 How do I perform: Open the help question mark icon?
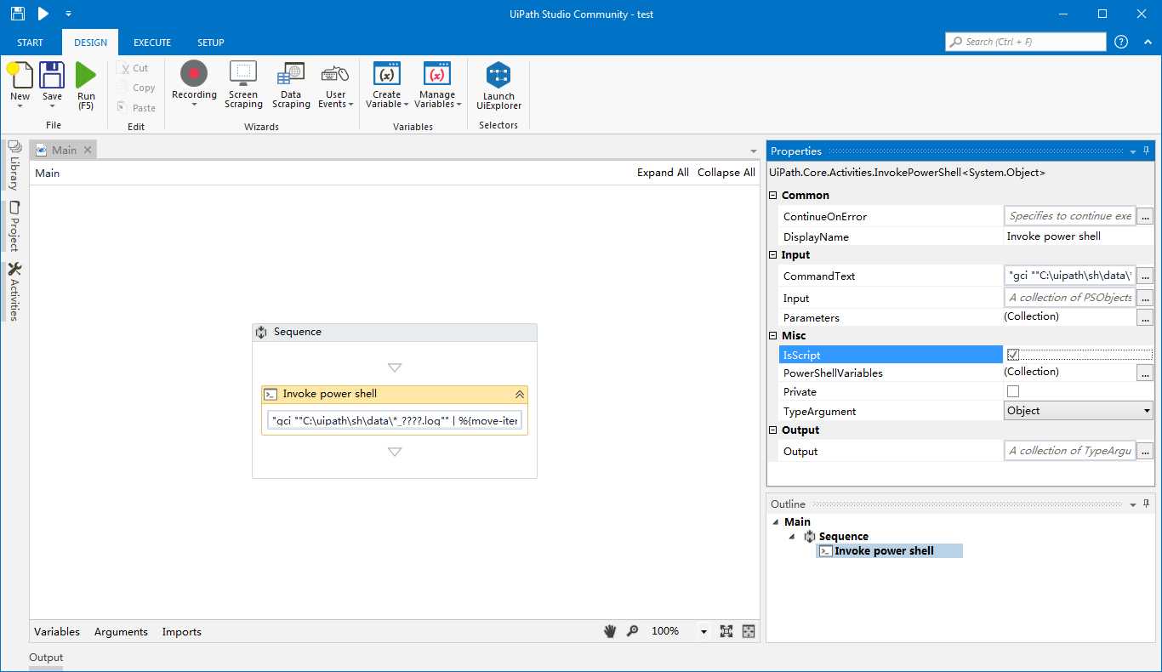click(1121, 42)
